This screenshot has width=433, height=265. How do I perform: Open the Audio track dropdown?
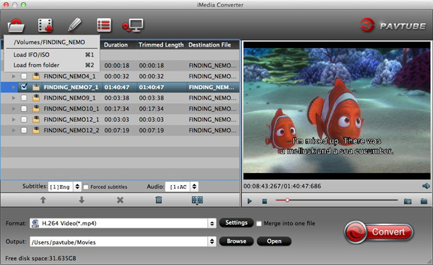[x=182, y=186]
